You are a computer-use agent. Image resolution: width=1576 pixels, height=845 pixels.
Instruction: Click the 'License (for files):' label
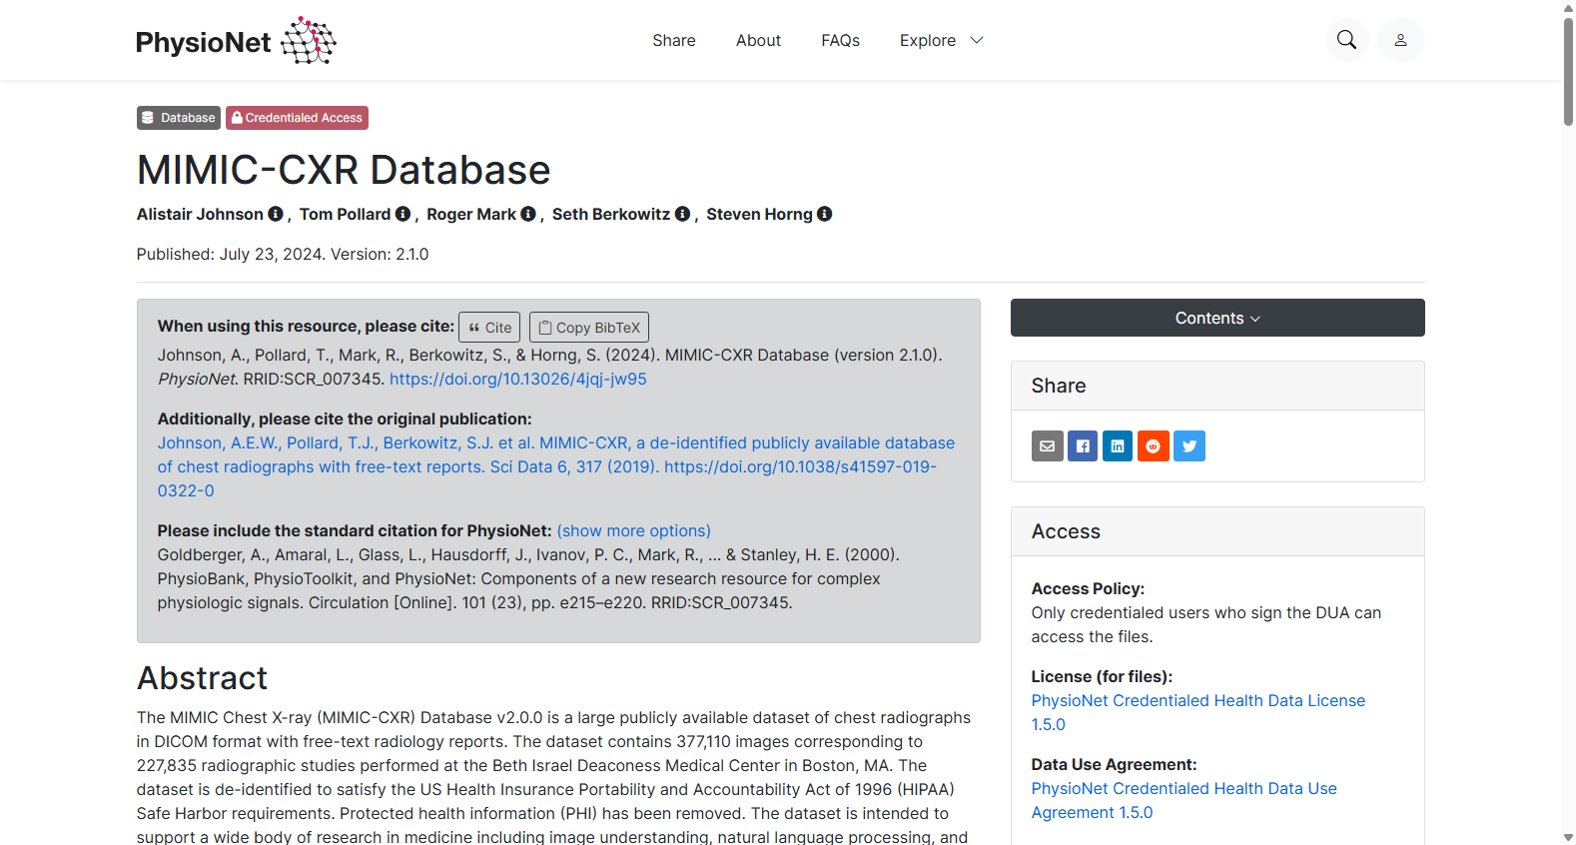tap(1102, 676)
